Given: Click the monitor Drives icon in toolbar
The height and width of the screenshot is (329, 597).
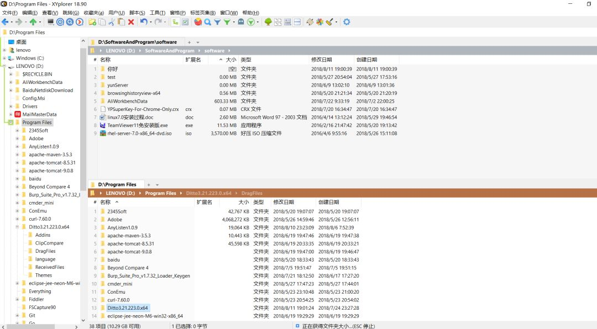Looking at the screenshot, I should 50,22.
